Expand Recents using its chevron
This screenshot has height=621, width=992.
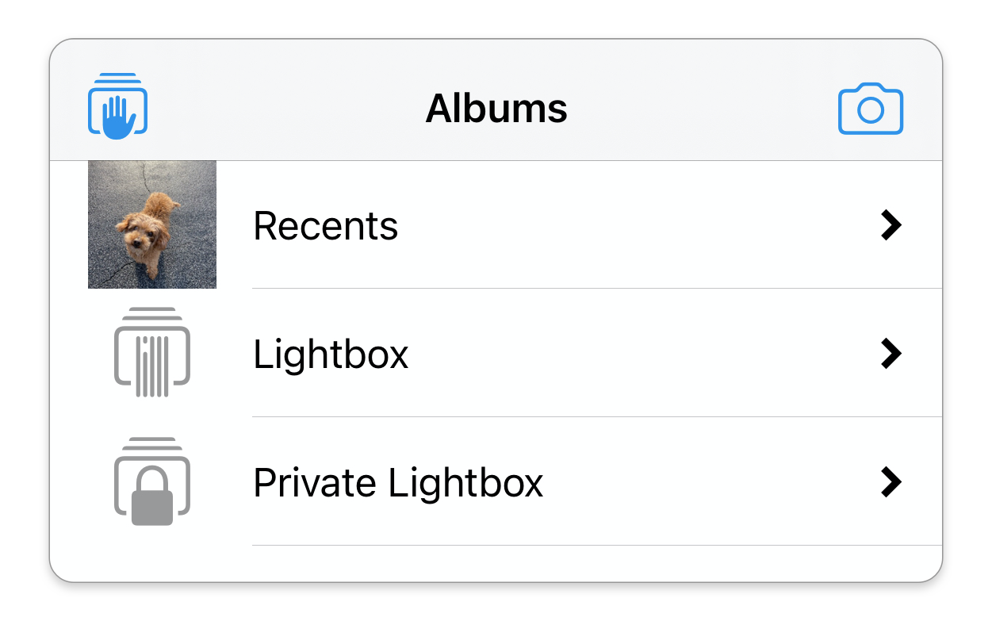click(891, 226)
